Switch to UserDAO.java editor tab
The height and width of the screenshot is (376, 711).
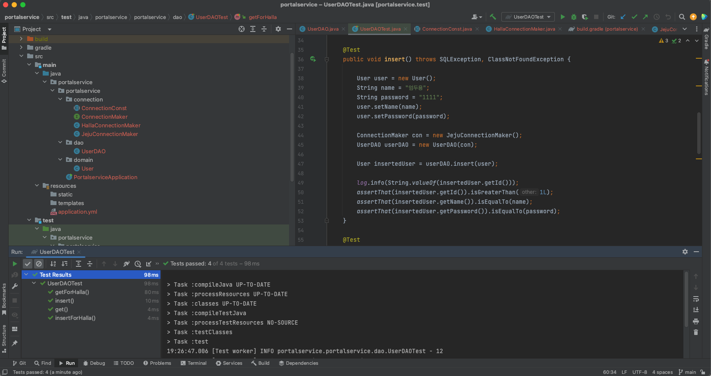(322, 29)
